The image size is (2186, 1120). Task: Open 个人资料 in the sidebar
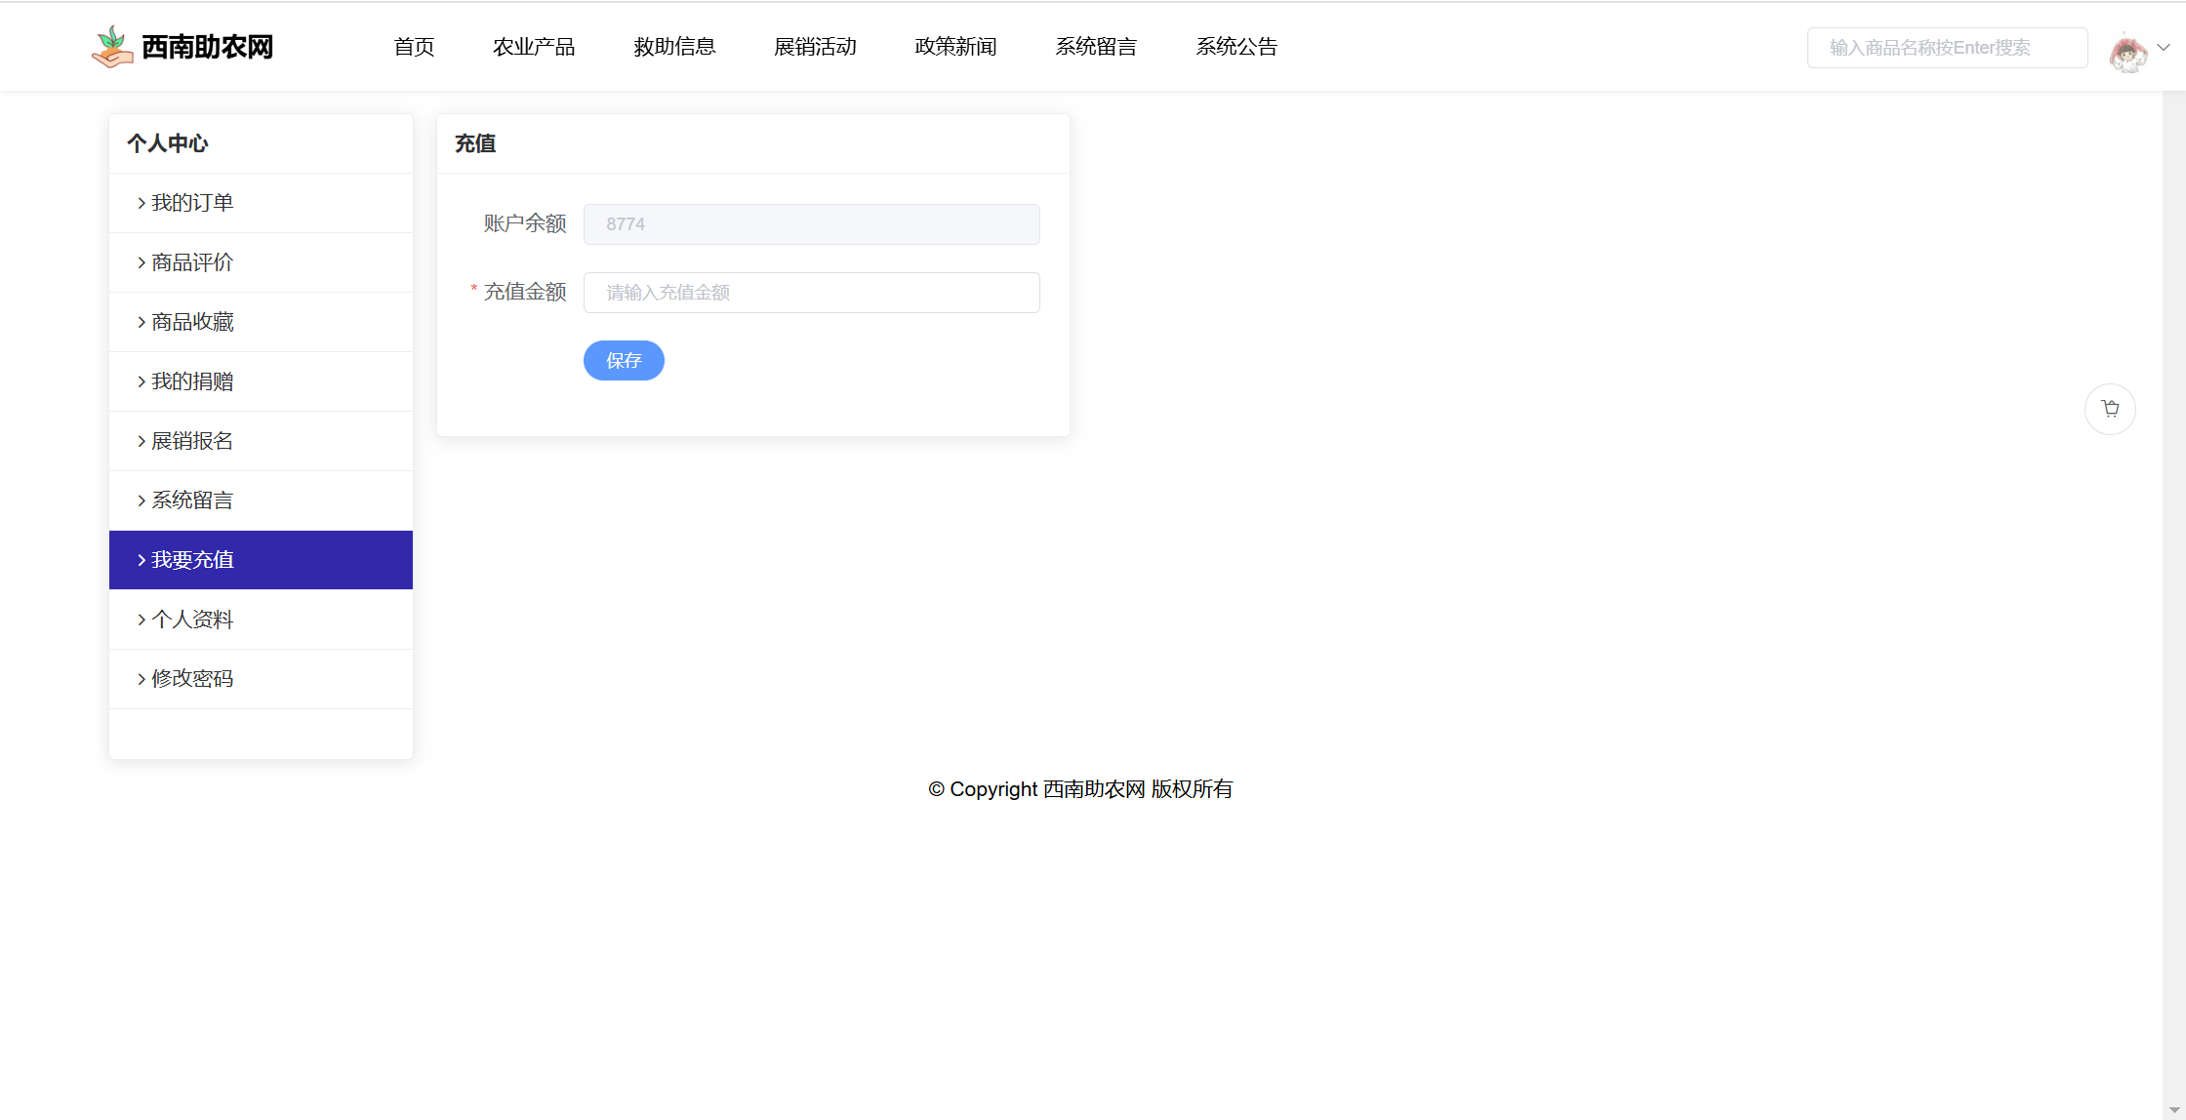point(192,620)
